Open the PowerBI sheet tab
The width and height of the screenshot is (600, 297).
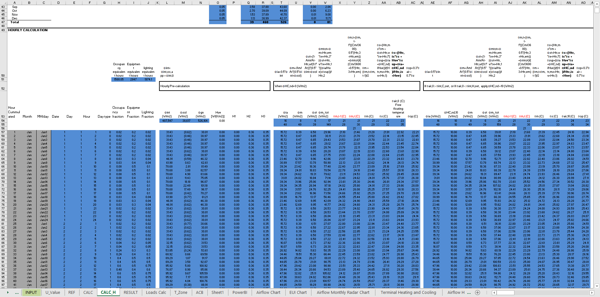pyautogui.click(x=240, y=293)
